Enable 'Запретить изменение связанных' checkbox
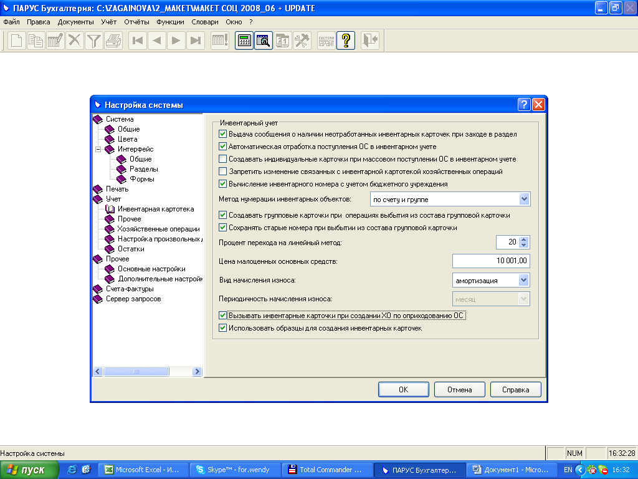Image resolution: width=638 pixels, height=479 pixels. click(x=222, y=172)
